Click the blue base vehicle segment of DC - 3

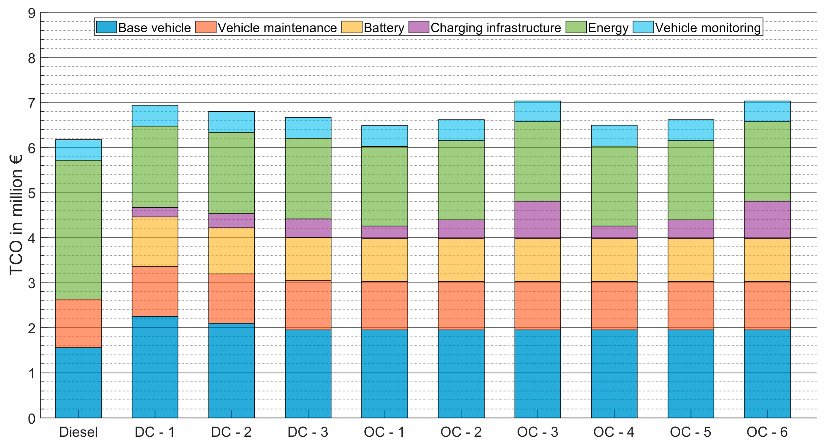308,374
